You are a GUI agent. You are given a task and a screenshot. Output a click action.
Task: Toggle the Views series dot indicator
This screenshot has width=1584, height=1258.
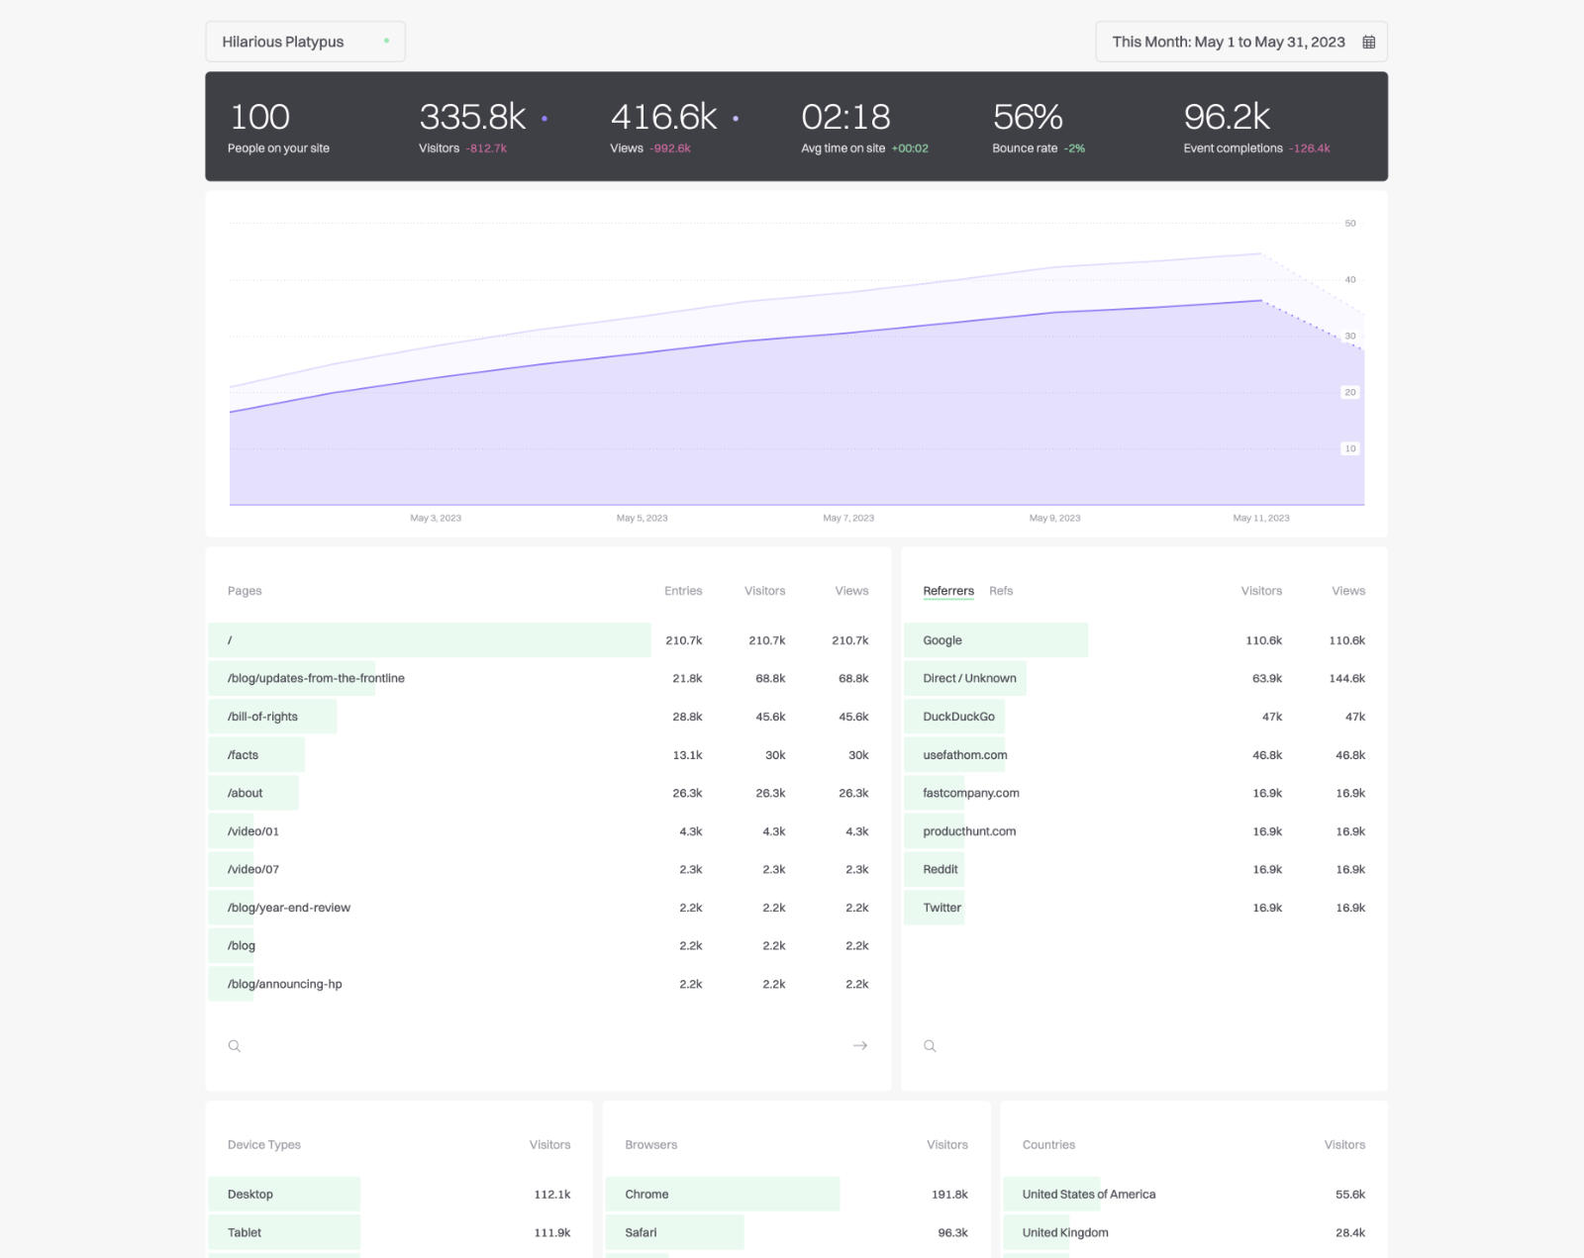point(736,119)
